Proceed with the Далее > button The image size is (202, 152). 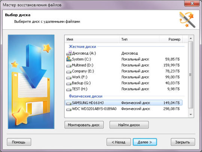pyautogui.click(x=145, y=142)
